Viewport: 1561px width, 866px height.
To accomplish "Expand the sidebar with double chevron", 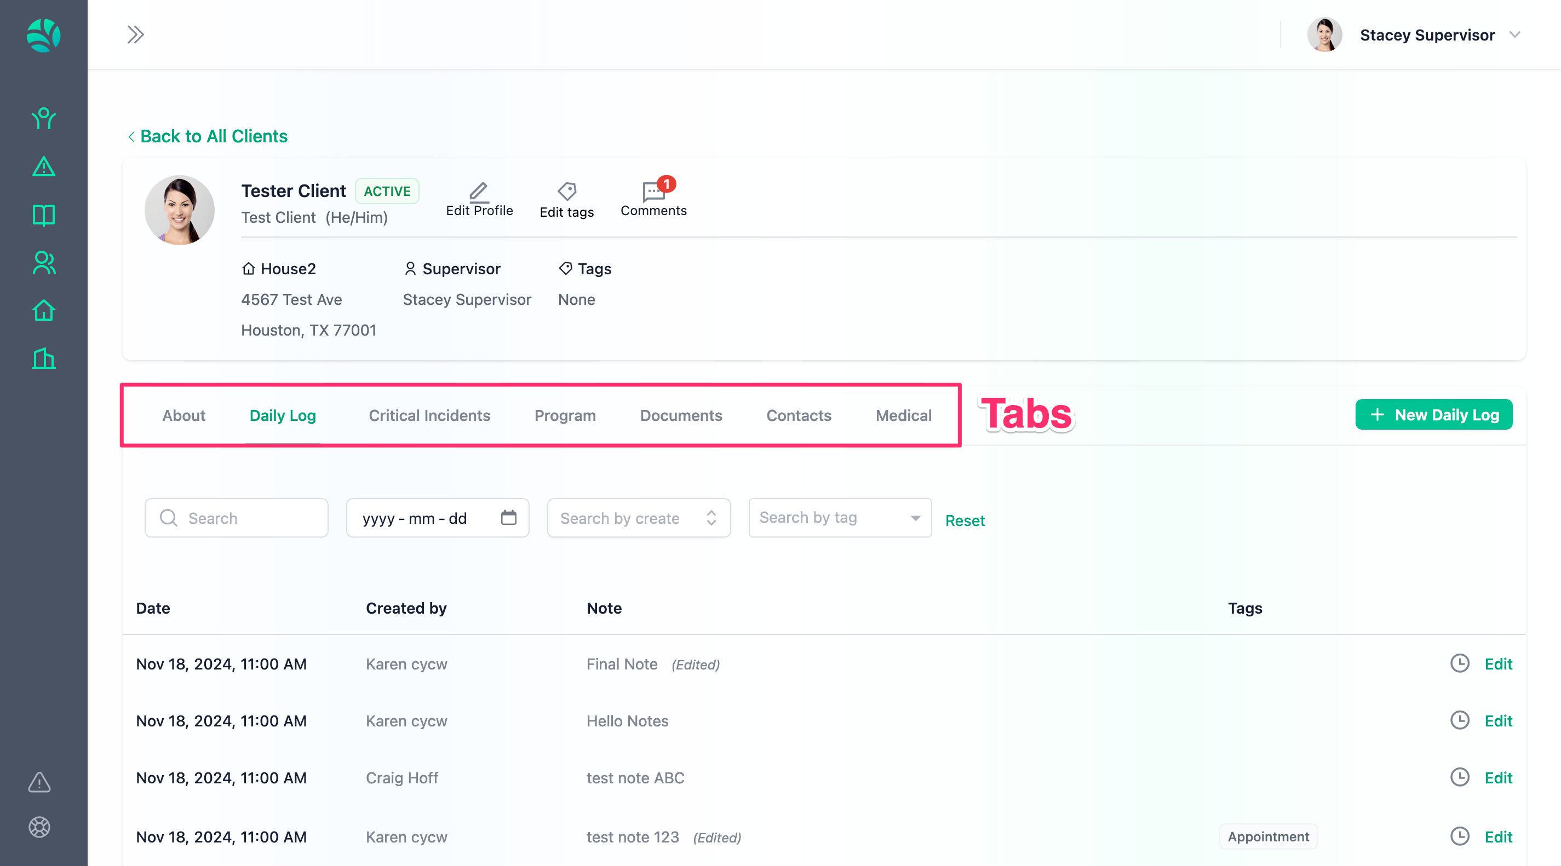I will point(135,34).
